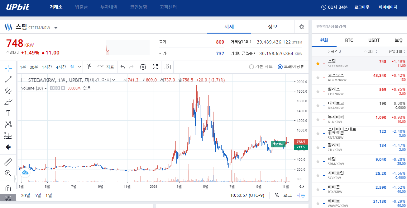Open chart properties gear icon
The width and height of the screenshot is (407, 208).
point(143,67)
